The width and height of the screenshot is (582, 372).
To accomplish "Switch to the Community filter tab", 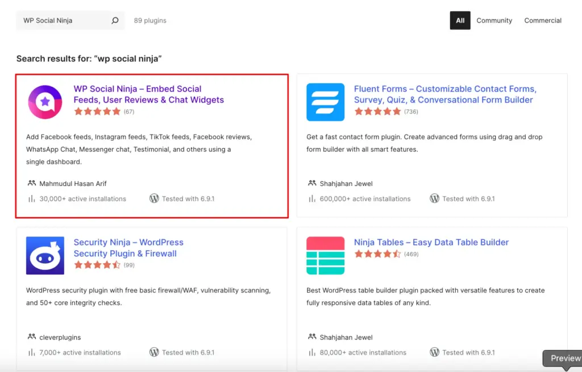I will tap(494, 20).
